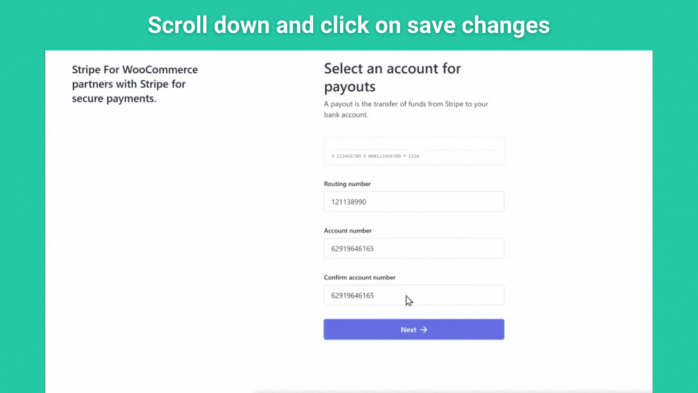Image resolution: width=698 pixels, height=393 pixels.
Task: Click the 'Account number' label above second field
Action: point(348,230)
